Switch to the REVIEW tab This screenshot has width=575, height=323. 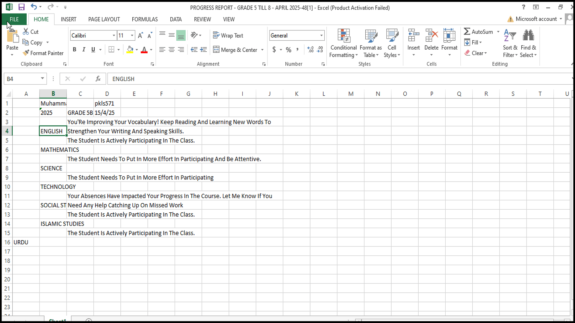coord(202,19)
